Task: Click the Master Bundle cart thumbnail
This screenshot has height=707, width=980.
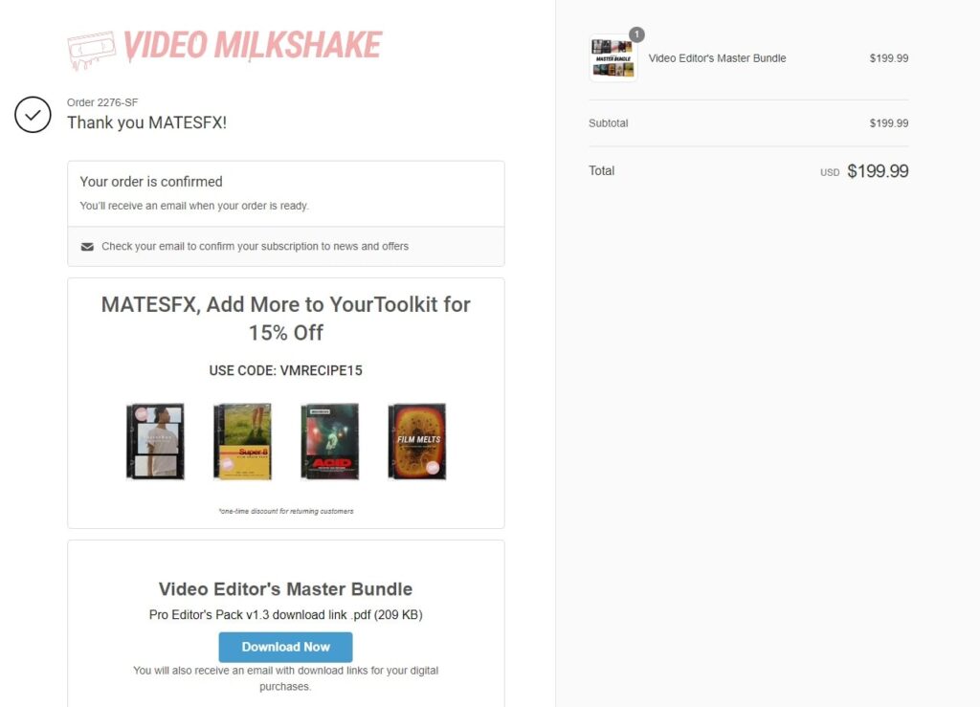Action: 613,58
